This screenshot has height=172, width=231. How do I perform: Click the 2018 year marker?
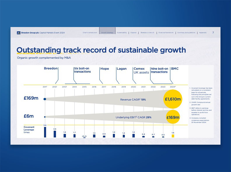(114, 87)
